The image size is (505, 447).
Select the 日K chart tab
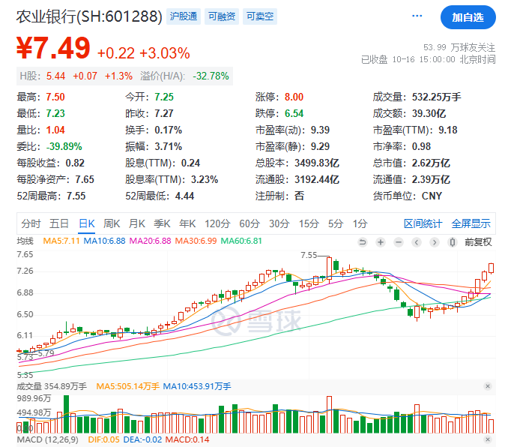click(x=87, y=223)
